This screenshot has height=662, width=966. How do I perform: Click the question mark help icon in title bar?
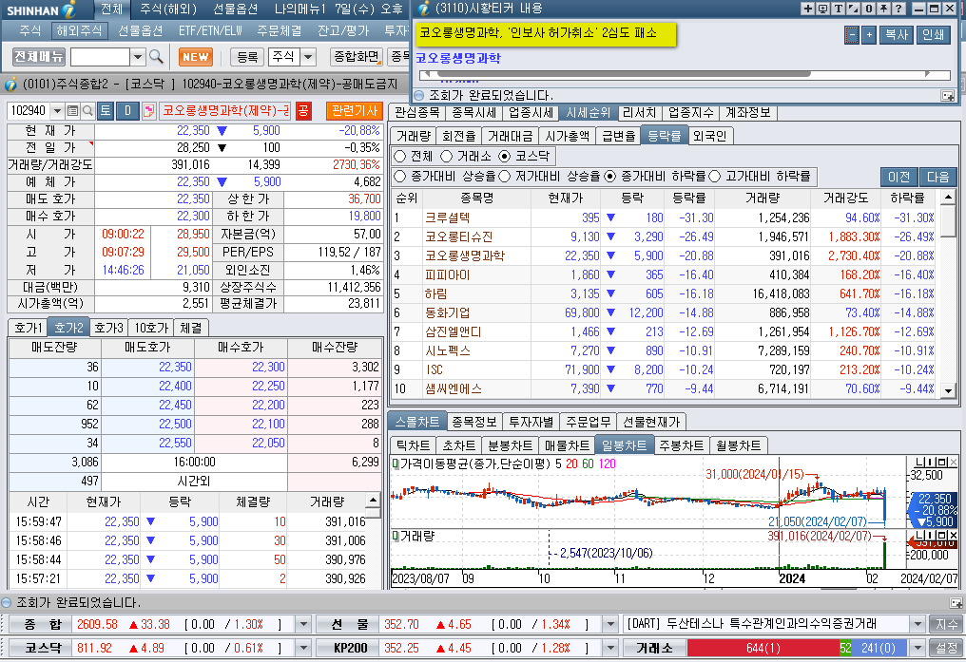pyautogui.click(x=898, y=9)
